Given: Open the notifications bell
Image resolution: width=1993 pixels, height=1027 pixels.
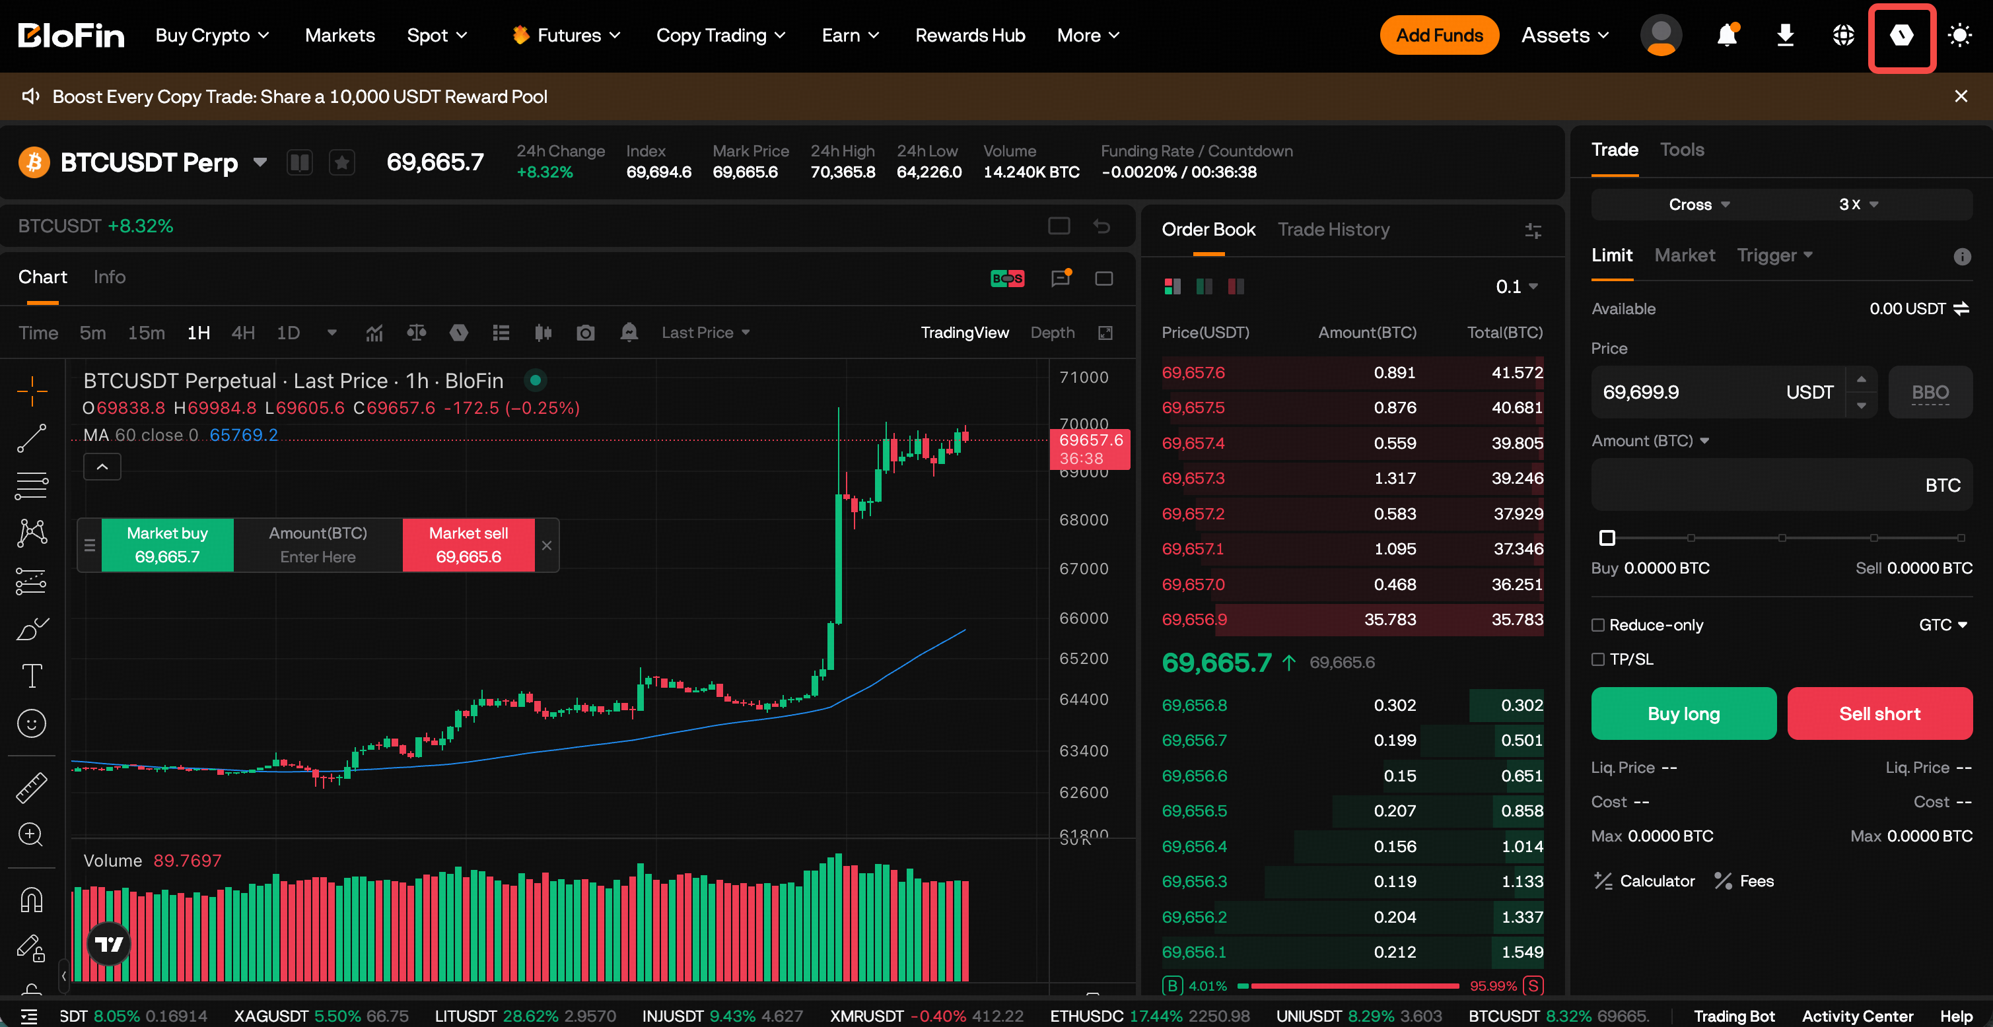Looking at the screenshot, I should 1727,35.
